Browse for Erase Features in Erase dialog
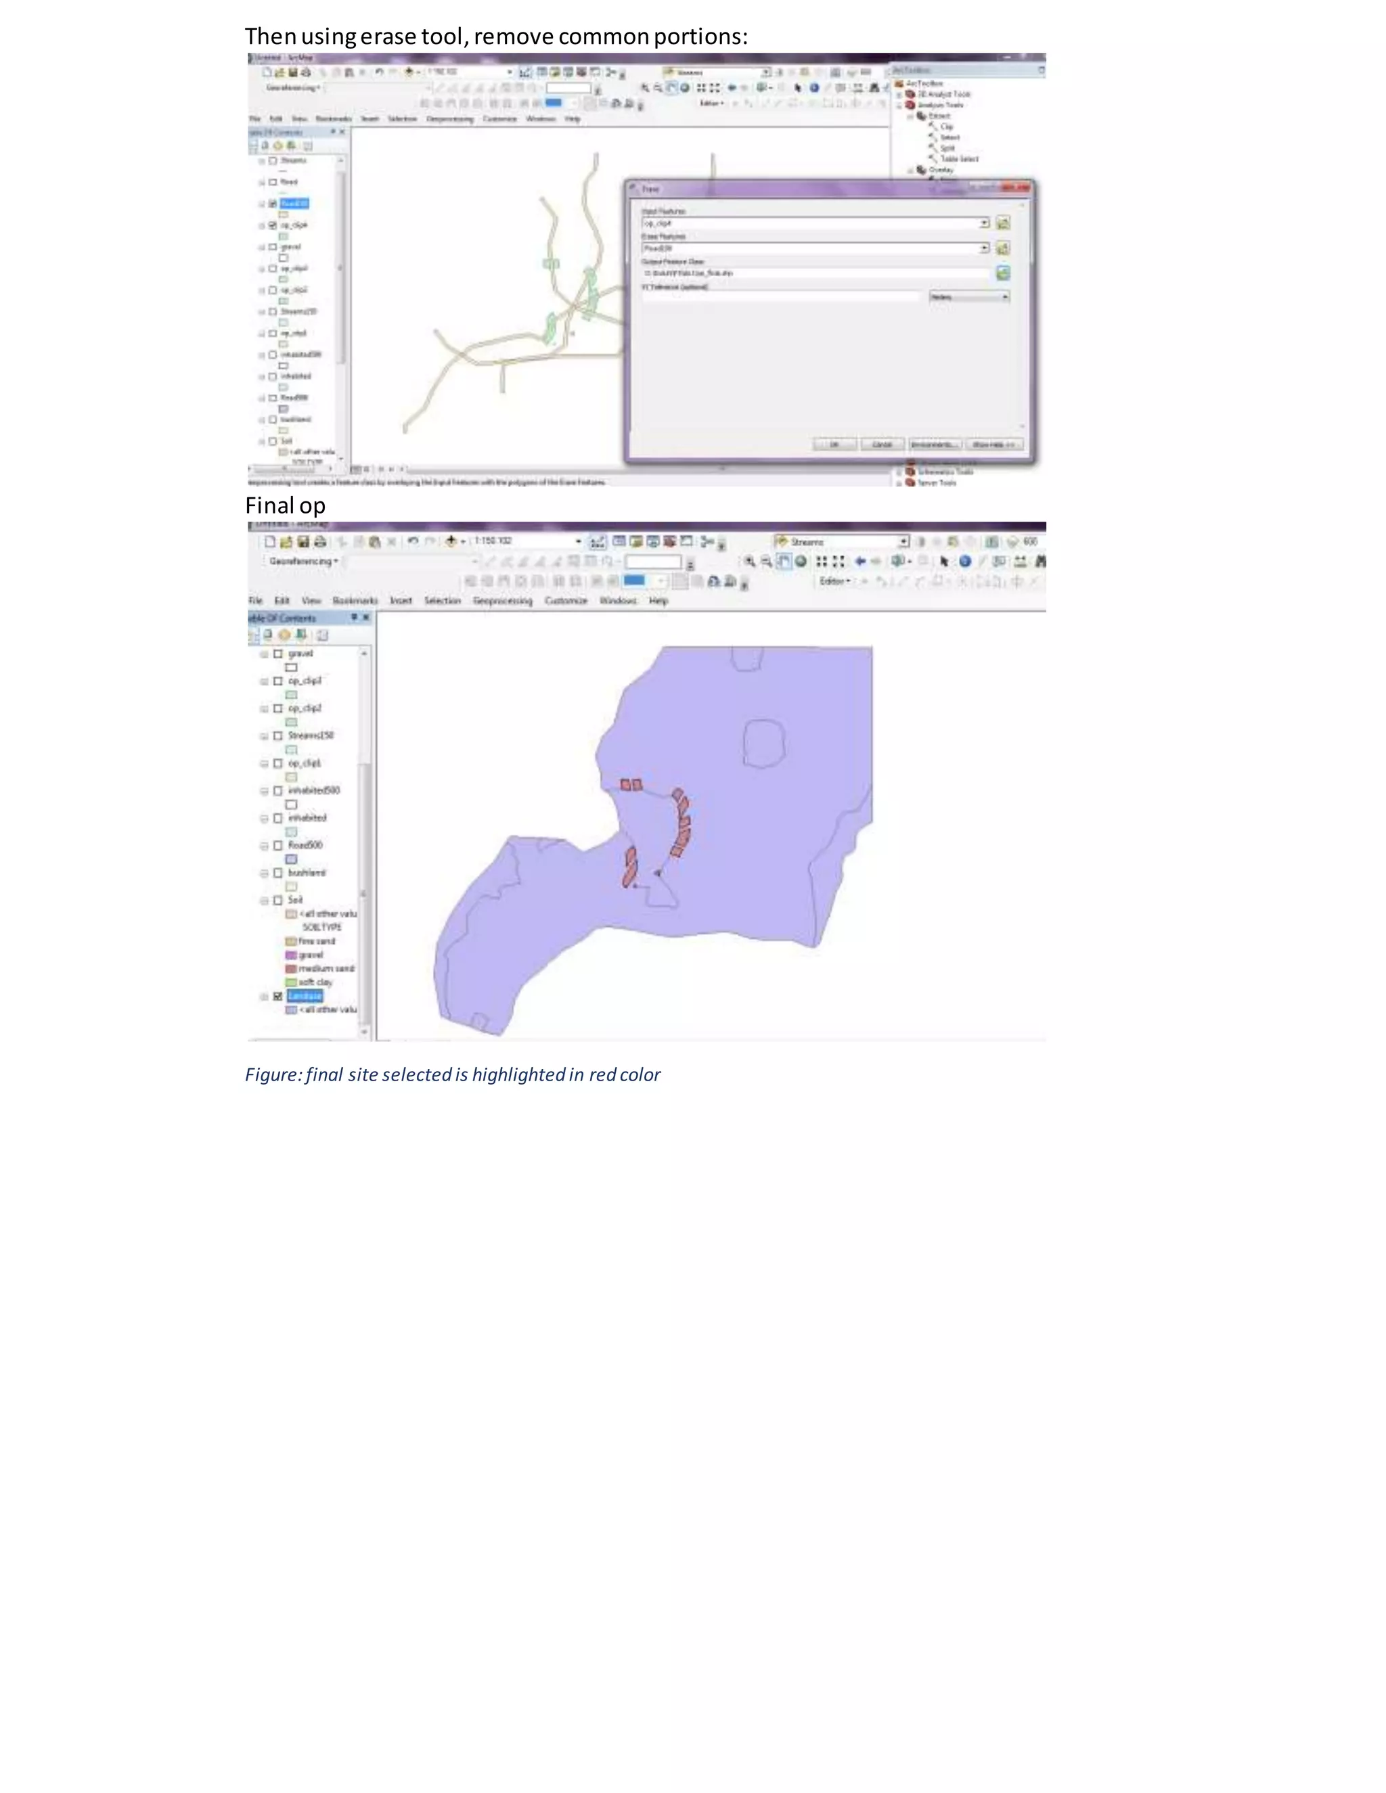This screenshot has width=1386, height=1793. click(1002, 248)
